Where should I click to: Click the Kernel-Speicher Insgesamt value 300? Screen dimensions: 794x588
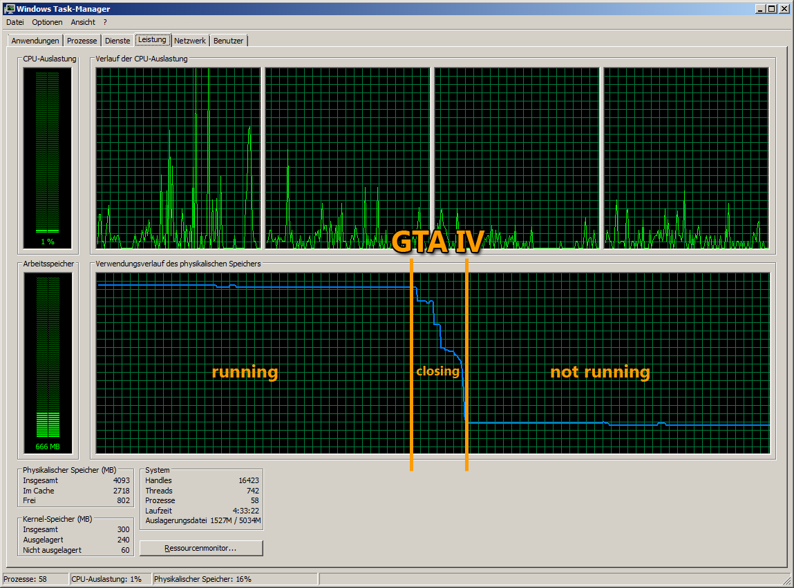pos(124,530)
